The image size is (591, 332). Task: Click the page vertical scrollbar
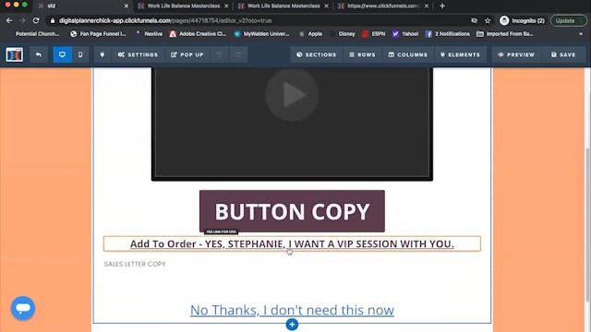pyautogui.click(x=587, y=224)
